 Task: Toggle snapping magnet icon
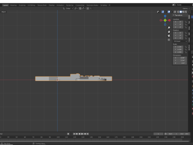(x=80, y=8)
